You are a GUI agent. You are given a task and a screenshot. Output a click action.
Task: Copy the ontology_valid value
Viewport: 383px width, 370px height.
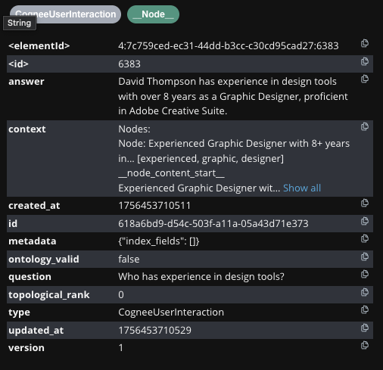click(x=365, y=257)
